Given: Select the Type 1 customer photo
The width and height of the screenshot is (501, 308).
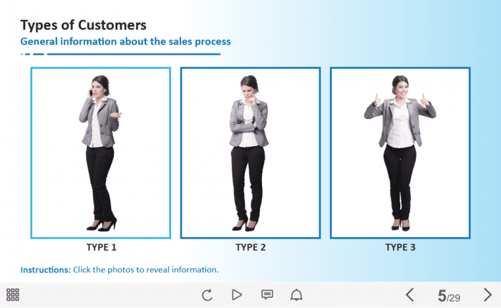Looking at the screenshot, I should [x=101, y=153].
